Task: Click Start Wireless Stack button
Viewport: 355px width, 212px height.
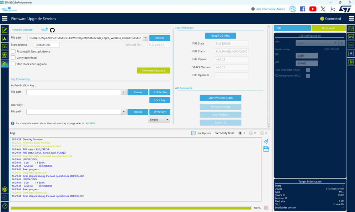Action: 221,98
